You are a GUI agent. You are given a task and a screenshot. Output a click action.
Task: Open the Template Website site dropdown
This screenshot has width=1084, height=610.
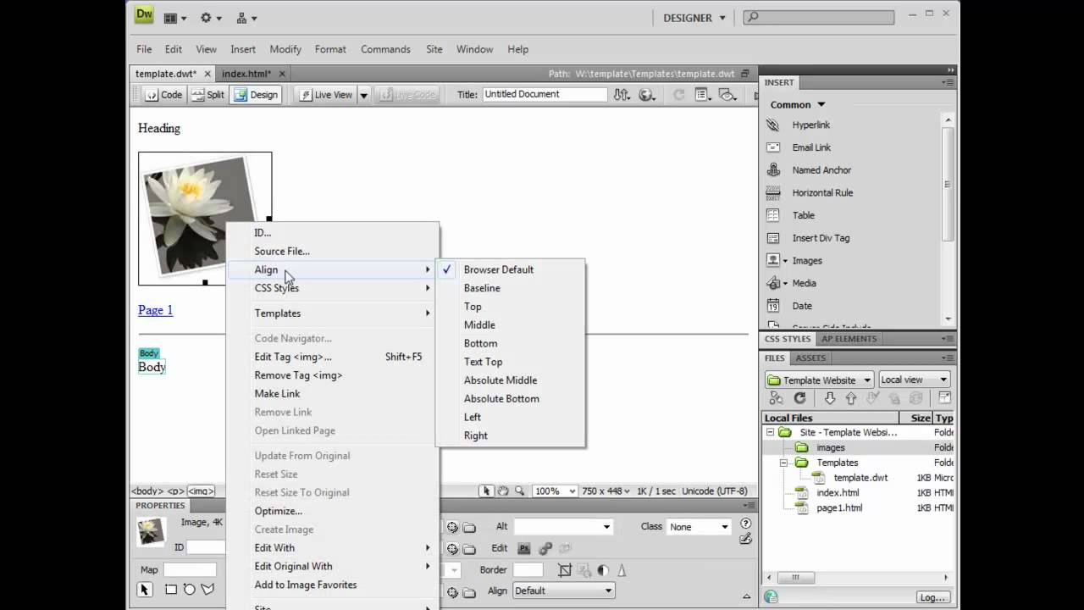click(x=820, y=380)
